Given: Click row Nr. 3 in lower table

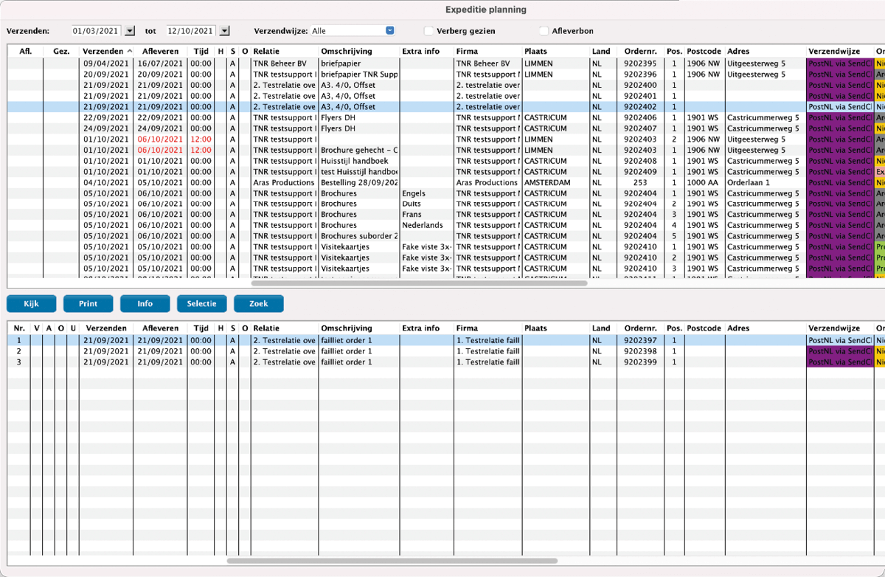Looking at the screenshot, I should [19, 362].
